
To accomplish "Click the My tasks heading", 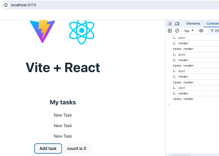I will [63, 102].
